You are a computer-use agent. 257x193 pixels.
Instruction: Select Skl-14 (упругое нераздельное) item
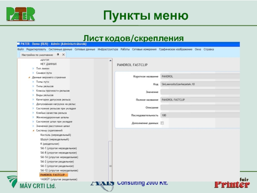pyautogui.click(x=59, y=157)
